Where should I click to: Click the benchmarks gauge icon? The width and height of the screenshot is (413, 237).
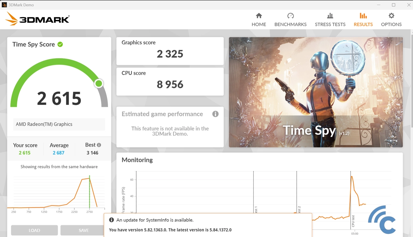coord(290,16)
